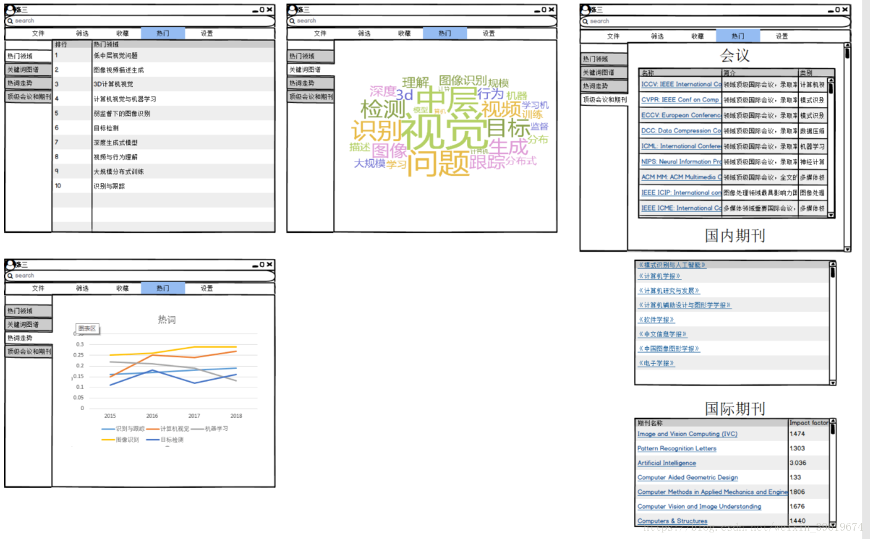This screenshot has height=539, width=870.
Task: Open the 文件 menu in the ranking window
Action: pyautogui.click(x=38, y=33)
